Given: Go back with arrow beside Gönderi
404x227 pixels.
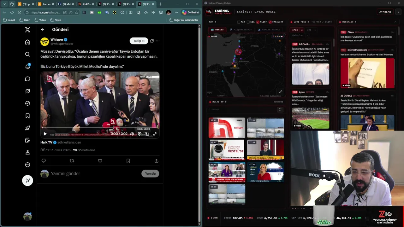Looking at the screenshot, I should tap(43, 29).
